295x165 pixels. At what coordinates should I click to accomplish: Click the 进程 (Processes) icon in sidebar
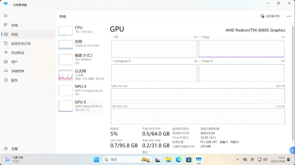pyautogui.click(x=6, y=25)
